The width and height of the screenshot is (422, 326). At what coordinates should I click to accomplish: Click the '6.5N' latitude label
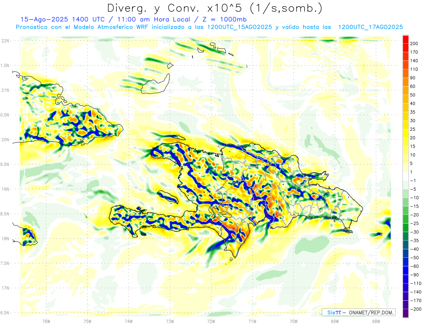click(x=5, y=313)
